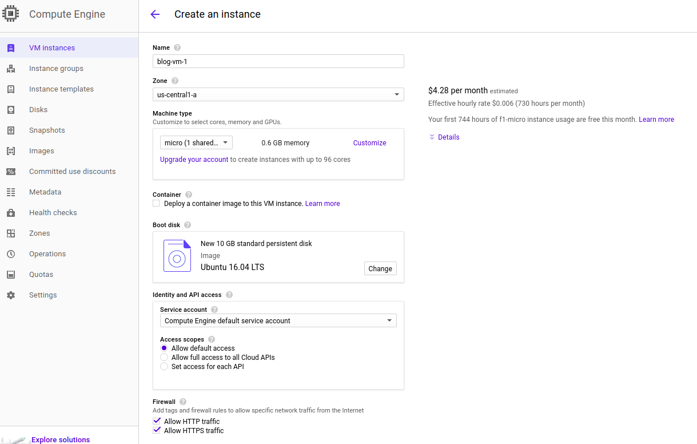Image resolution: width=697 pixels, height=444 pixels.
Task: Open Quotas in sidebar
Action: 69,275
